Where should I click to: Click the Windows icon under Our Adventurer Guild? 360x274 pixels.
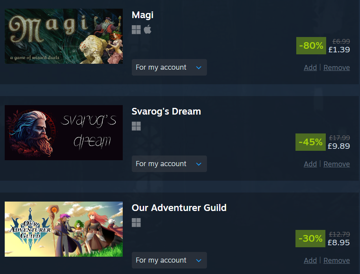point(136,222)
